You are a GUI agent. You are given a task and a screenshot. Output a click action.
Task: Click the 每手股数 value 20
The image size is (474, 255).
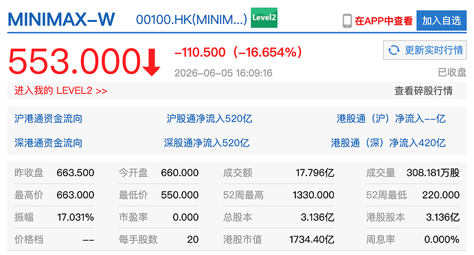[192, 240]
